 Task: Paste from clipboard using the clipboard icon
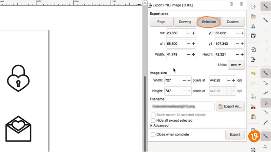pyautogui.click(x=253, y=117)
